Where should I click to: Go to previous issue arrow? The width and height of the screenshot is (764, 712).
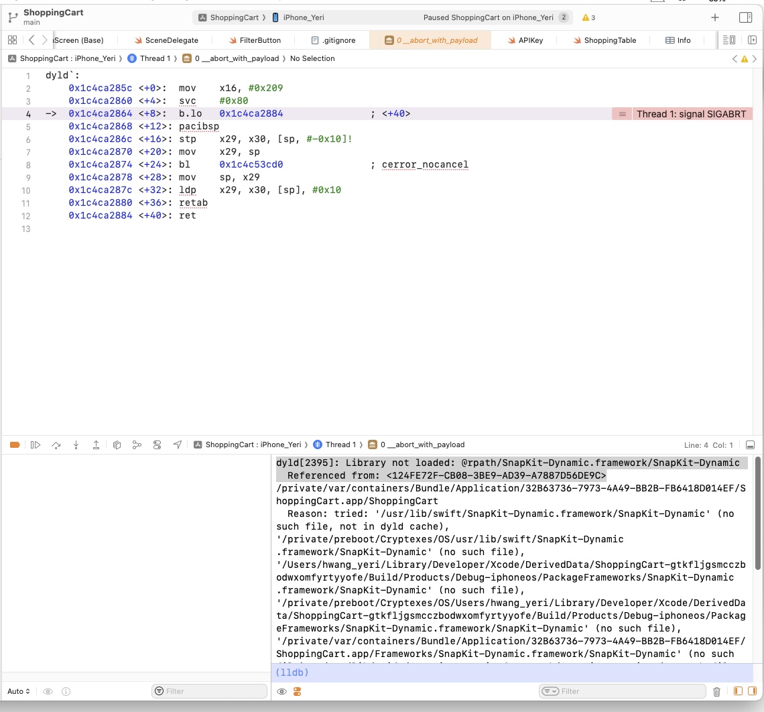[735, 59]
